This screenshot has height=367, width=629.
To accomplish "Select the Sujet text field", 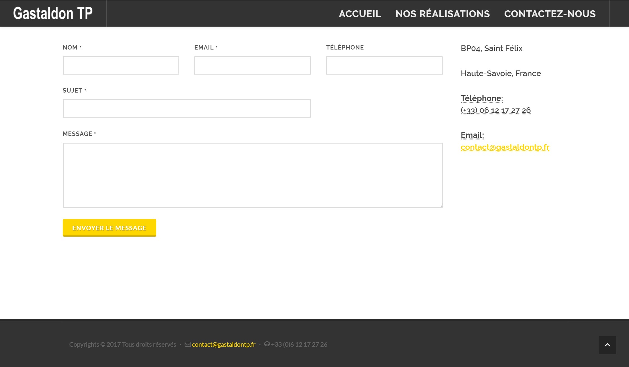I will (187, 108).
